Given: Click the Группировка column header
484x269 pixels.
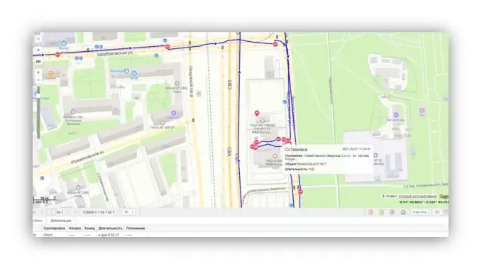Looking at the screenshot, I should click(54, 229).
